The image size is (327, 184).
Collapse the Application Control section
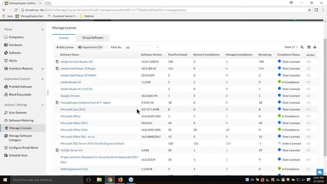click(x=42, y=79)
